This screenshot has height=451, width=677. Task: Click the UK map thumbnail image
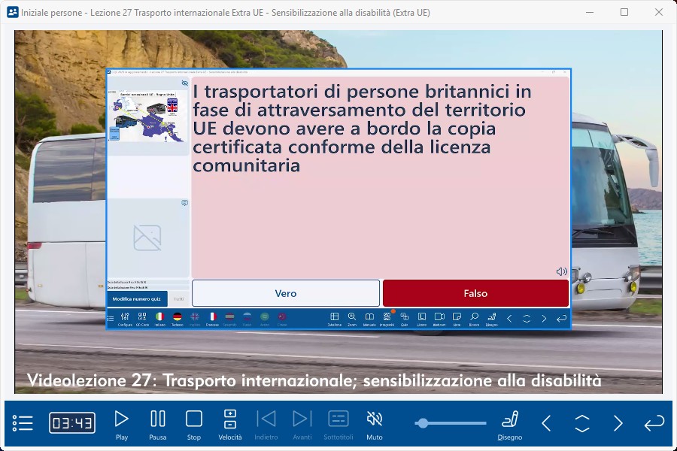147,116
